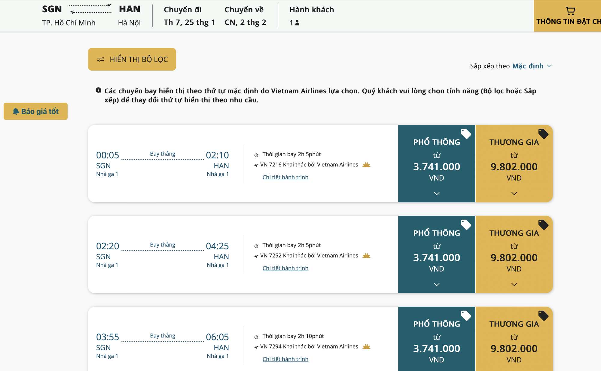
Task: Click the Bay thẳng label on the 03:55 flight
Action: (163, 336)
